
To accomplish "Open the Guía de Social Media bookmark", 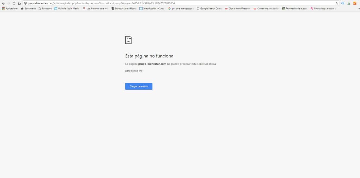I will click(x=67, y=9).
